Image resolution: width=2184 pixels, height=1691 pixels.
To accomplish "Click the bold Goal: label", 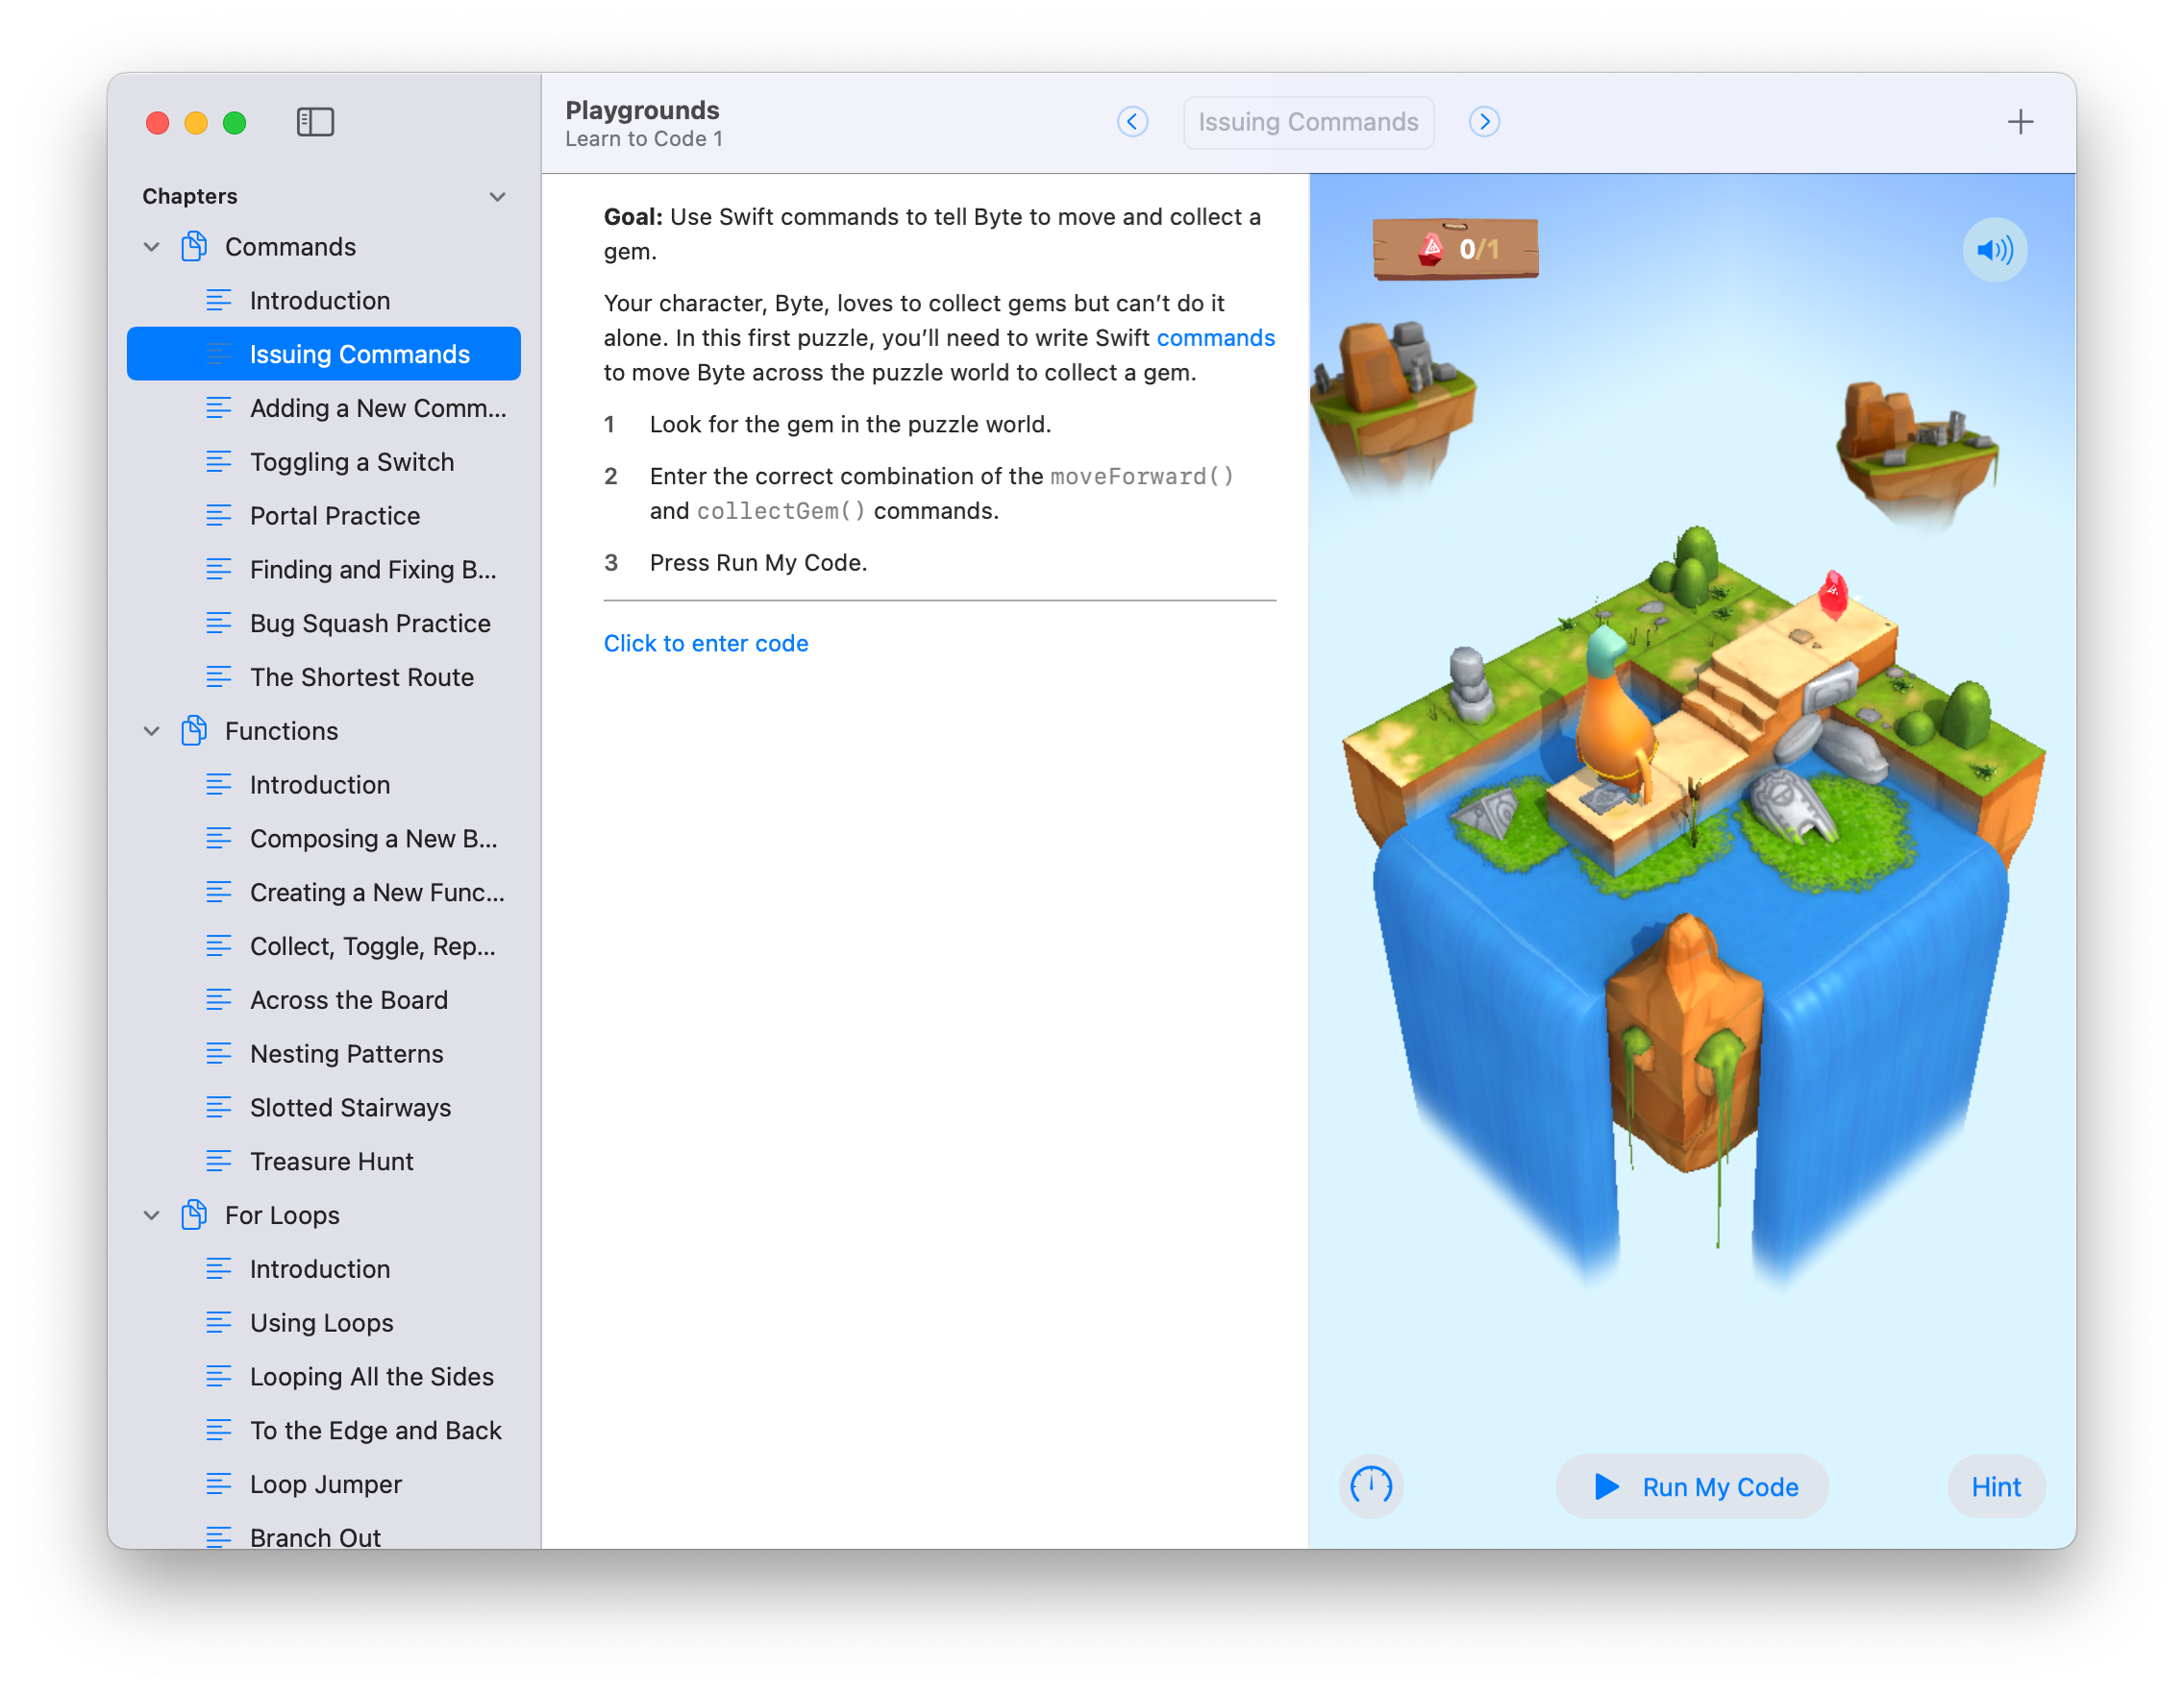I will coord(633,217).
